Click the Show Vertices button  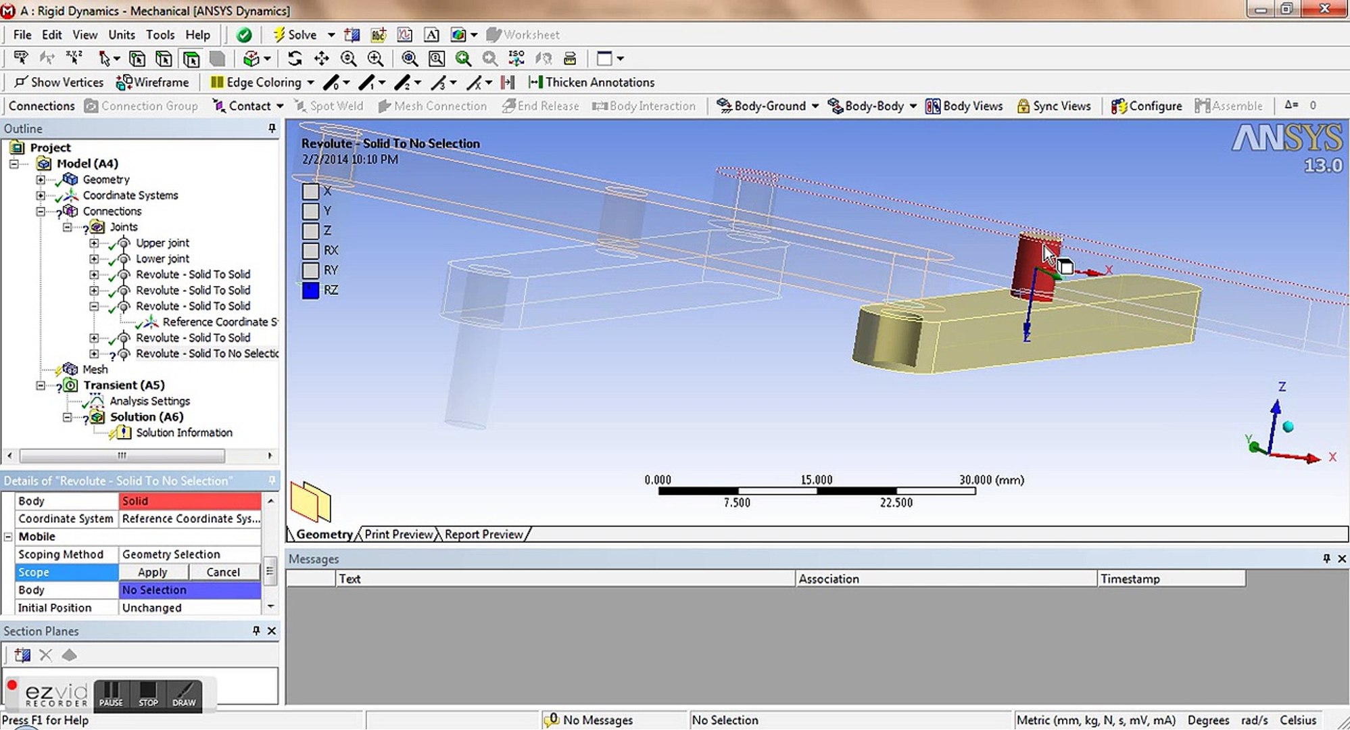click(59, 82)
